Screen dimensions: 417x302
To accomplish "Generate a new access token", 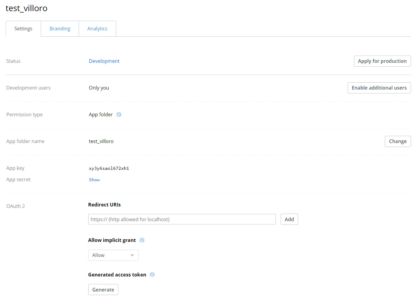I will click(103, 289).
